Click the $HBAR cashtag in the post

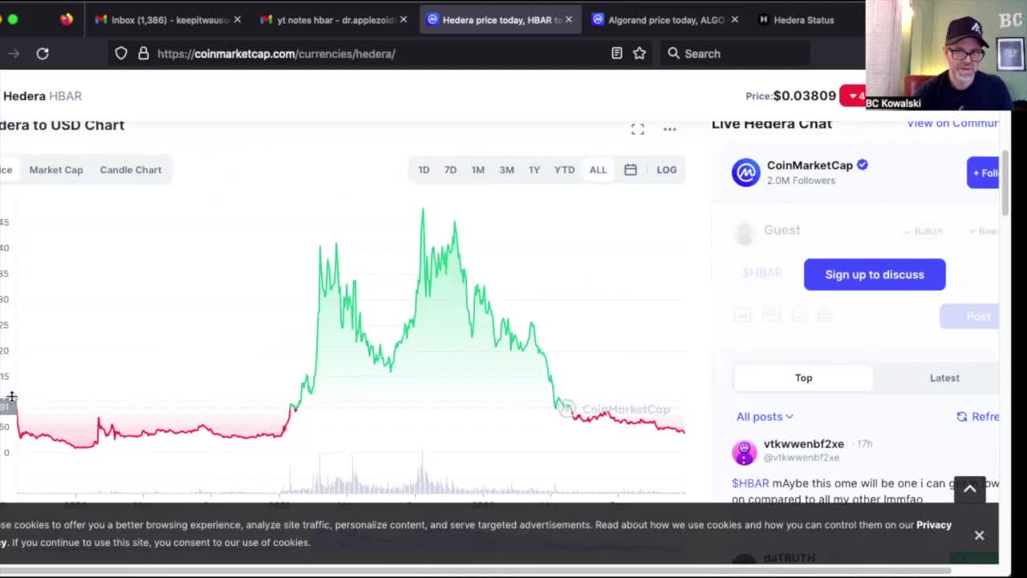(x=750, y=483)
